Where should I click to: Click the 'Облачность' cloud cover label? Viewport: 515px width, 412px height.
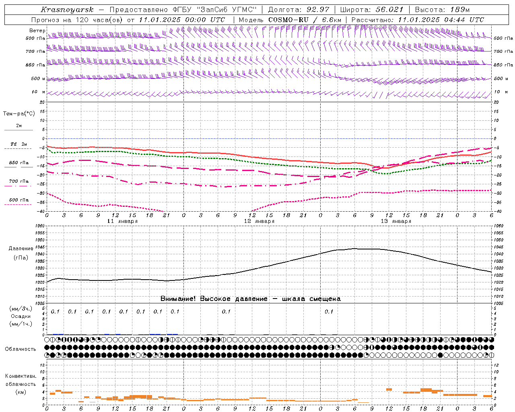[21, 349]
